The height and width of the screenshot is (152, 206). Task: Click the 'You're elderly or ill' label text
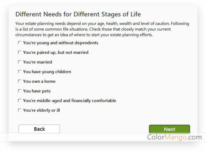pos(41,111)
